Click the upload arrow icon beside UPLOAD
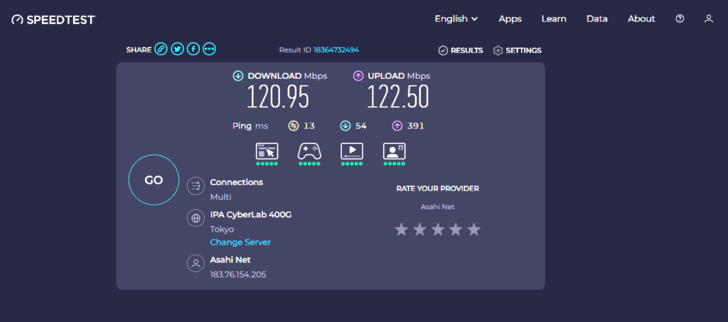The image size is (728, 322). tap(358, 76)
